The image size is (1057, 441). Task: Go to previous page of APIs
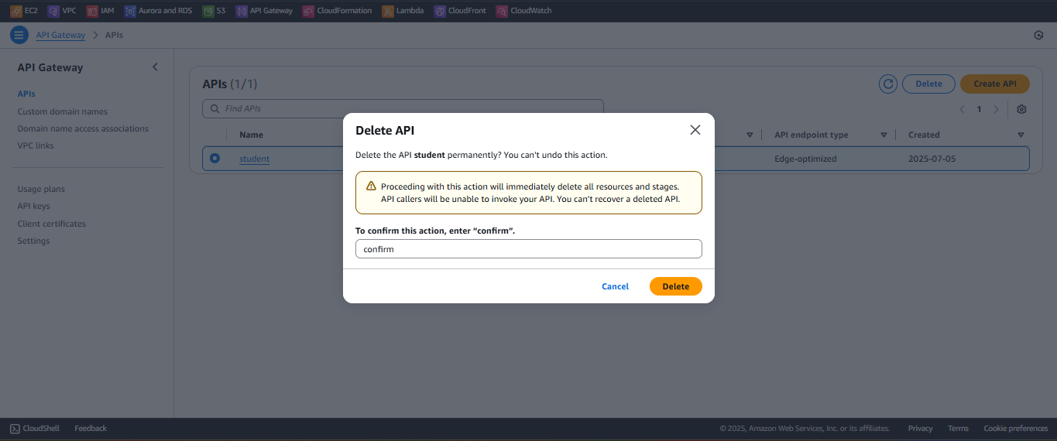tap(962, 109)
